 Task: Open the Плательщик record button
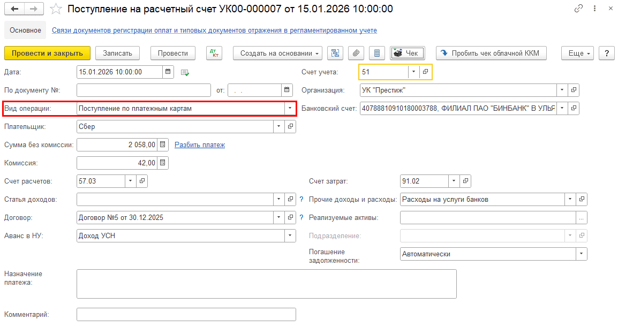pyautogui.click(x=291, y=126)
